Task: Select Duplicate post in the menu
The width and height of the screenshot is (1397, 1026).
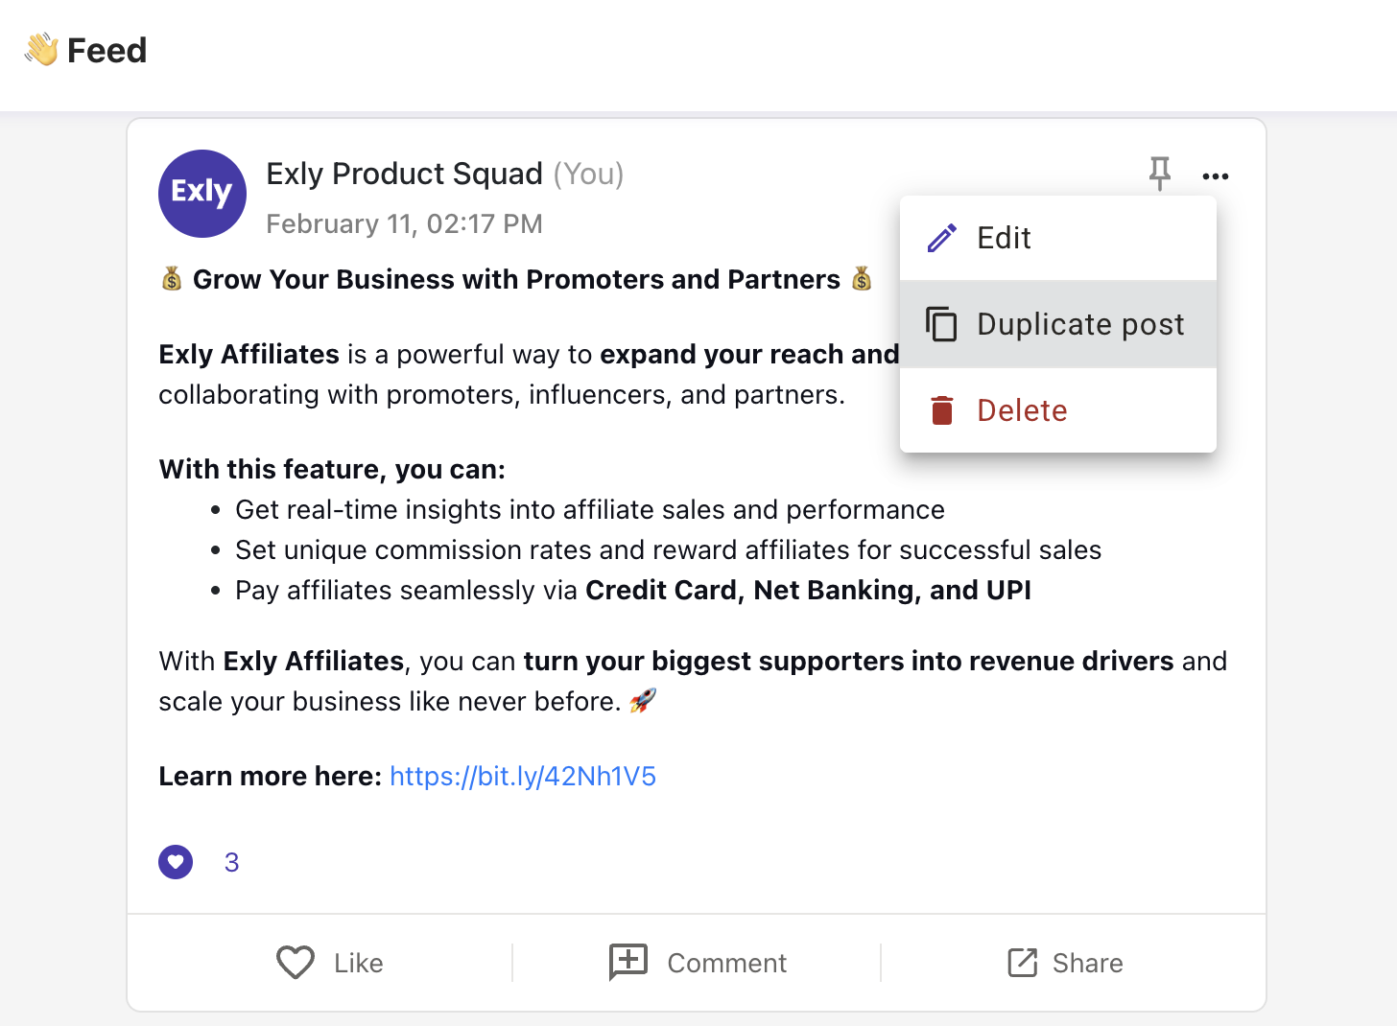Action: [1058, 324]
